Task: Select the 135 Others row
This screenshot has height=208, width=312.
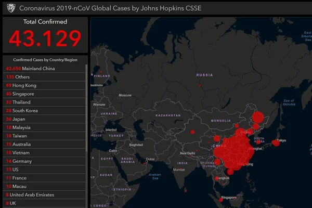Action: point(44,77)
